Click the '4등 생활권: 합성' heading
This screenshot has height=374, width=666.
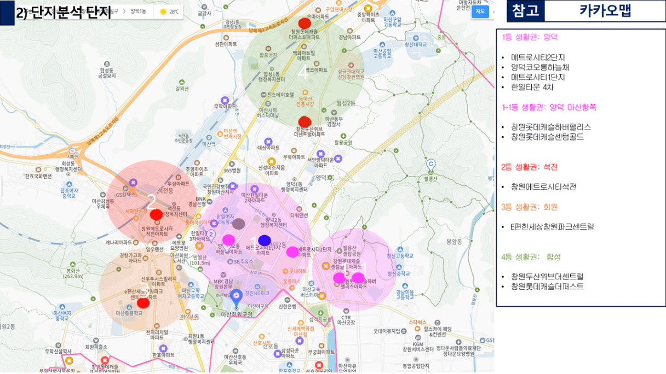click(x=531, y=256)
